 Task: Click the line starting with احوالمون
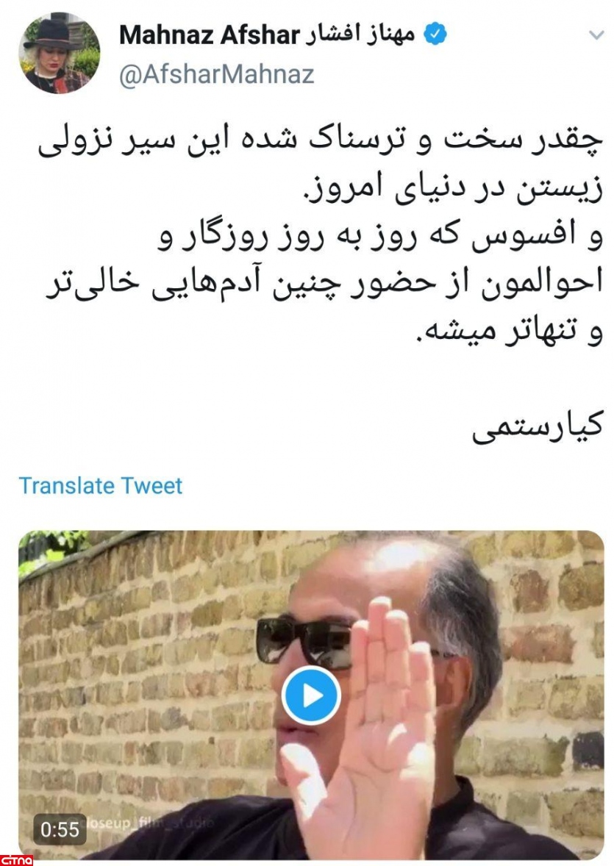(x=324, y=285)
